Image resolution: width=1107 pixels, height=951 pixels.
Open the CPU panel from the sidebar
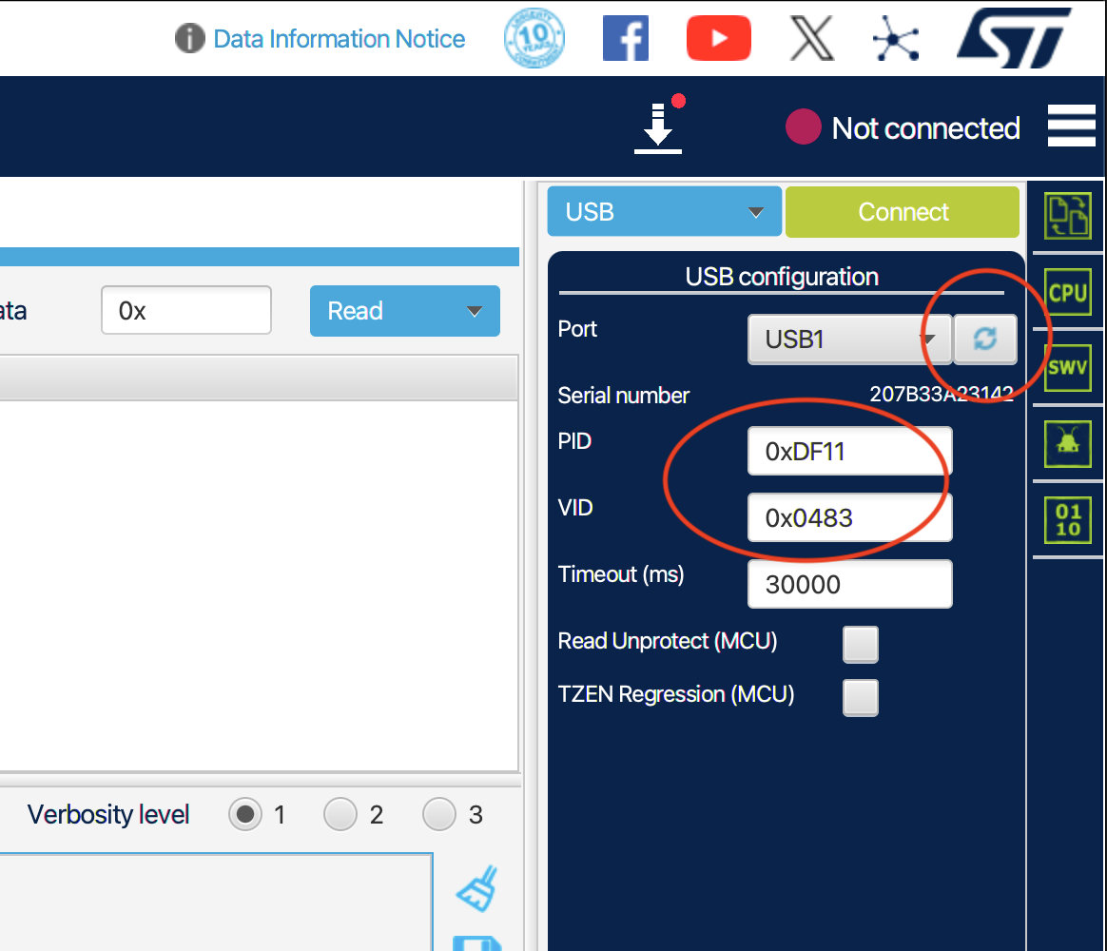click(1067, 293)
